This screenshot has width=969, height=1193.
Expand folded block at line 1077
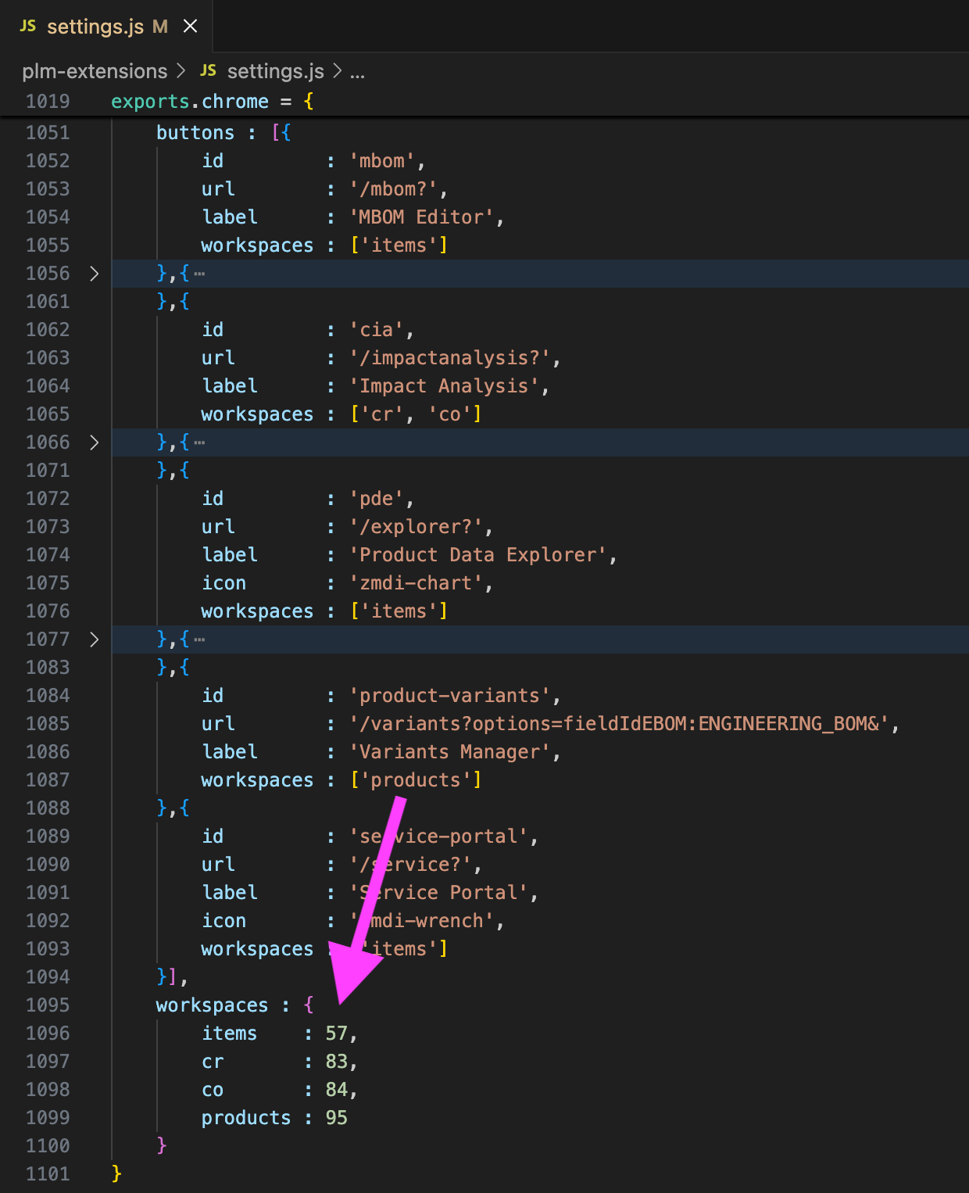tap(95, 639)
